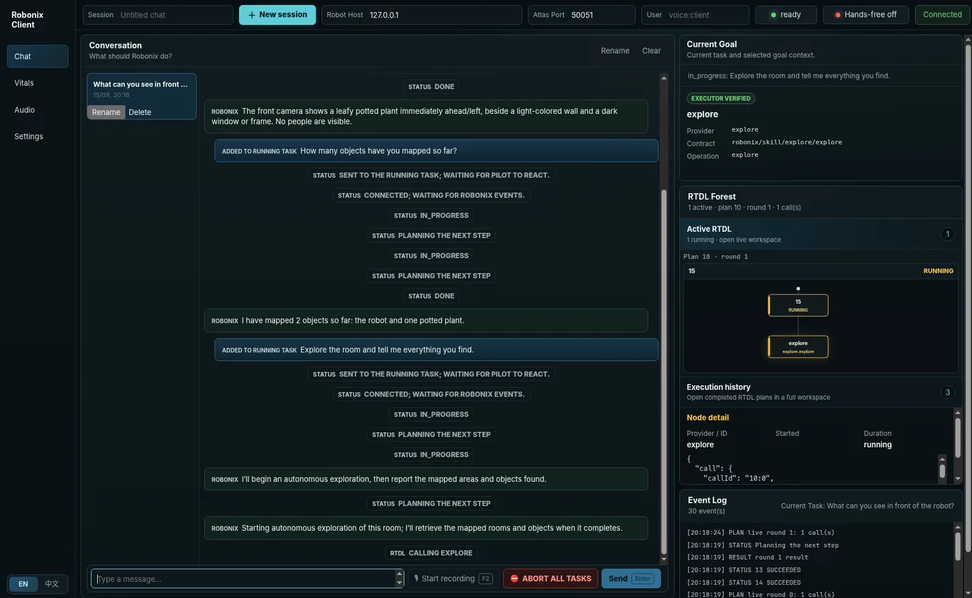Click the red stop icon on Abort

514,579
